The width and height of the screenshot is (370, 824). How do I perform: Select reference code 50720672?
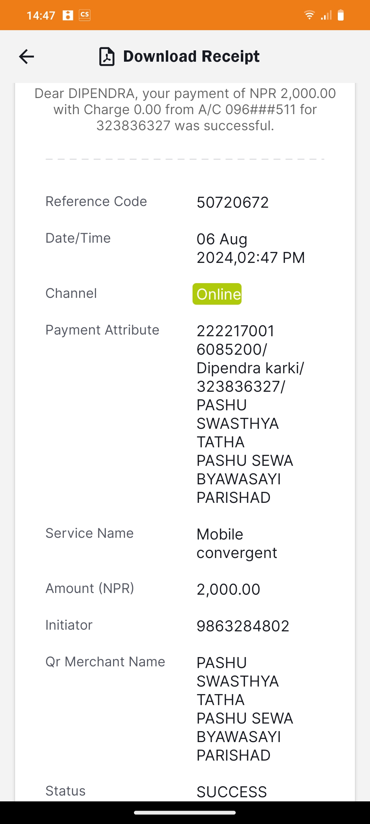(233, 202)
